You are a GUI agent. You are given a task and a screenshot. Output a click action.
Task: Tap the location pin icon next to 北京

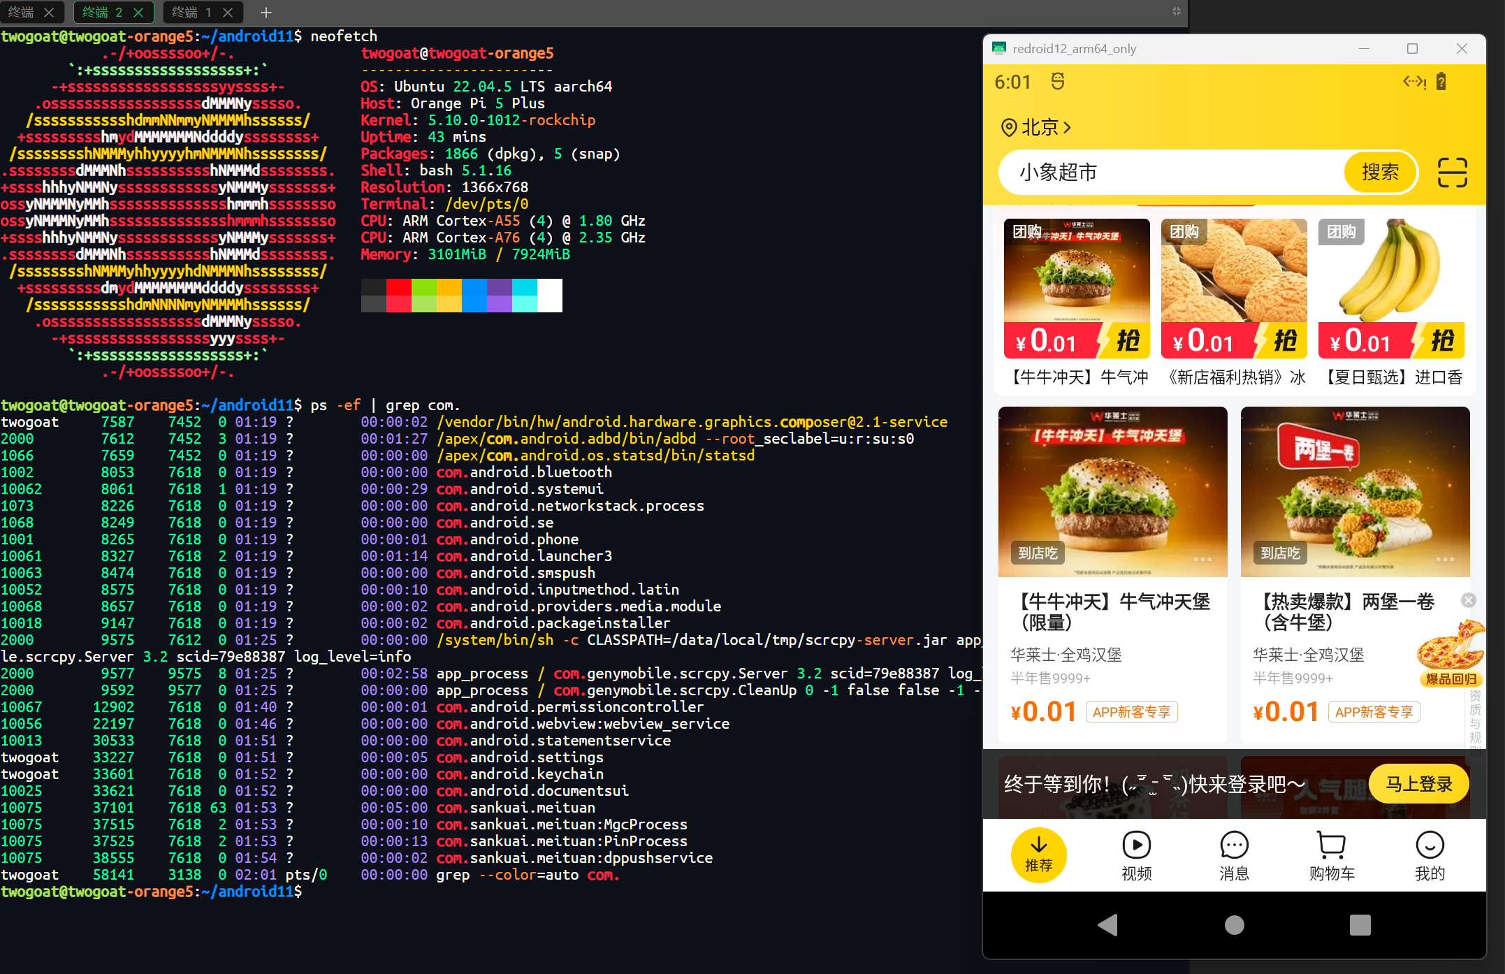1008,127
